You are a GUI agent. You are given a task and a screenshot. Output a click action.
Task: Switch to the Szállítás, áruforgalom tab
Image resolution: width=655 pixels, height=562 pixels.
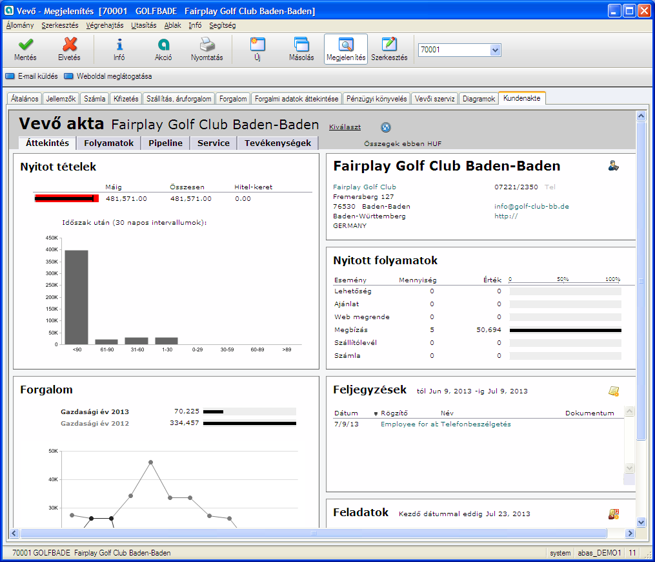(x=179, y=99)
